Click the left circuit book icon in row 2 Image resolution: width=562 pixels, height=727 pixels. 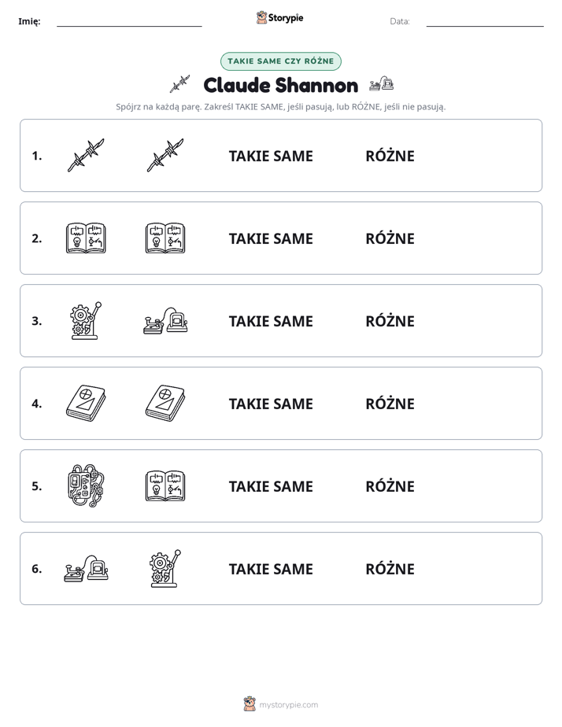pyautogui.click(x=86, y=238)
